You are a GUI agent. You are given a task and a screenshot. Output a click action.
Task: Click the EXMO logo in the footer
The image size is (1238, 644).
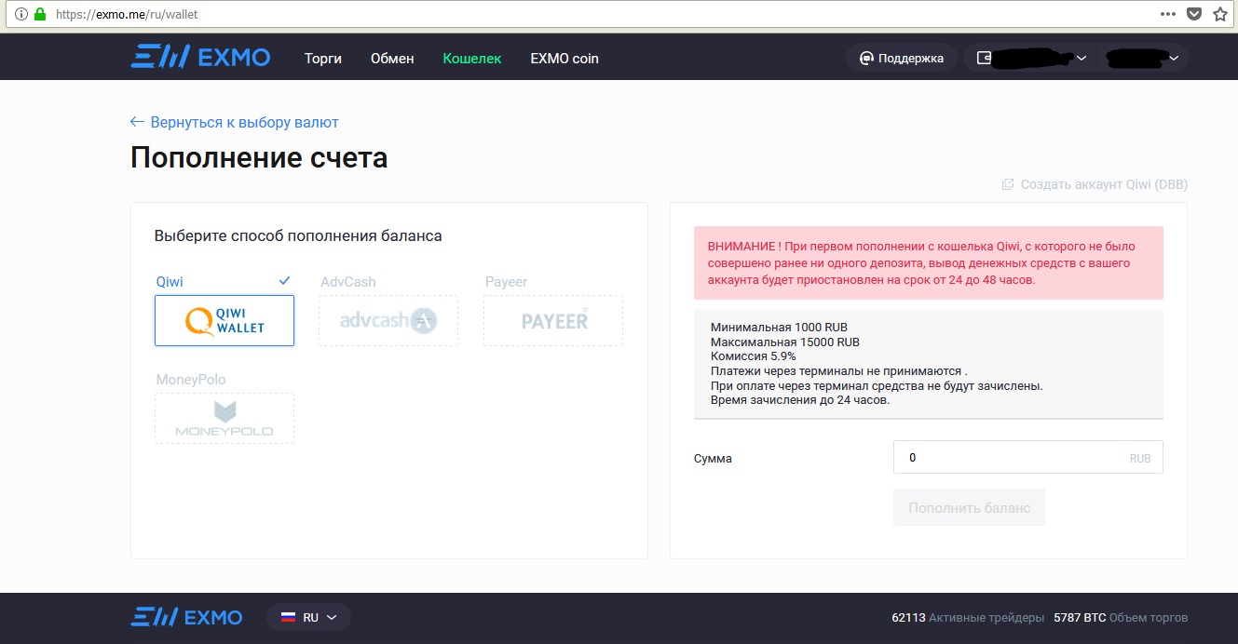point(186,617)
